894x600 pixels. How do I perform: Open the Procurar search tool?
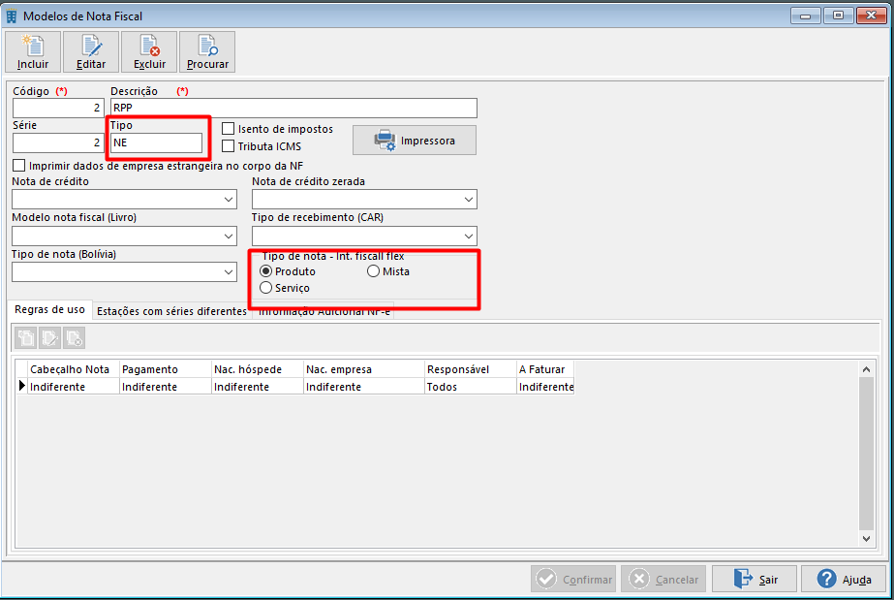[207, 52]
